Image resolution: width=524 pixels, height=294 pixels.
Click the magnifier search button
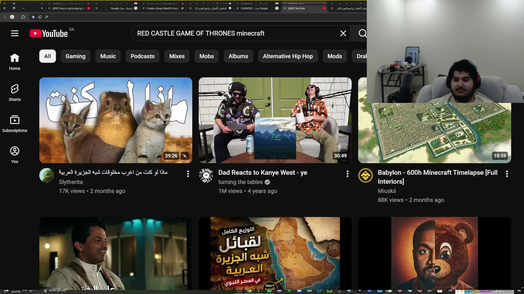[362, 33]
